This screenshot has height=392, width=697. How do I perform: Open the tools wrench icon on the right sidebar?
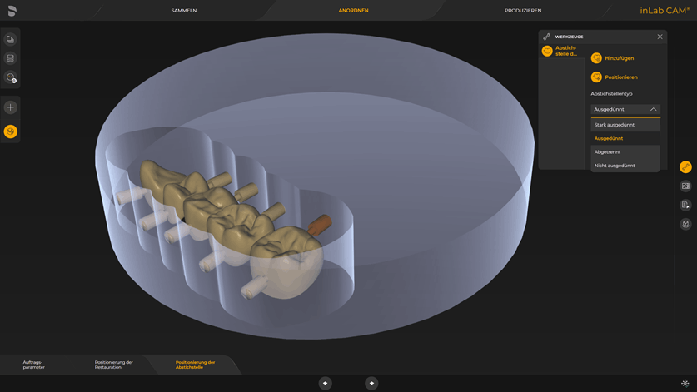tap(685, 167)
